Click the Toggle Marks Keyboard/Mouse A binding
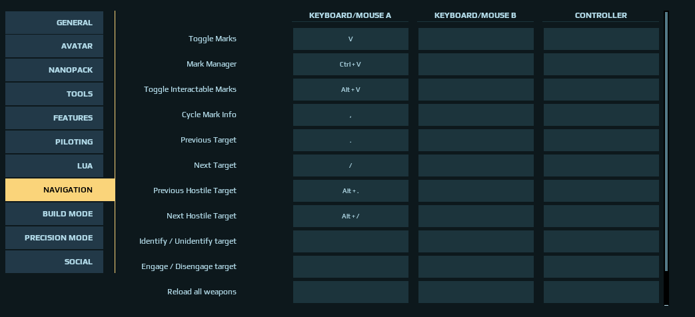The image size is (695, 317). tap(350, 39)
